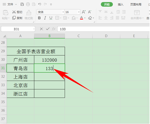The width and height of the screenshot is (150, 124).
Task: Click the Undo arrow icon
Action: click(x=40, y=4)
